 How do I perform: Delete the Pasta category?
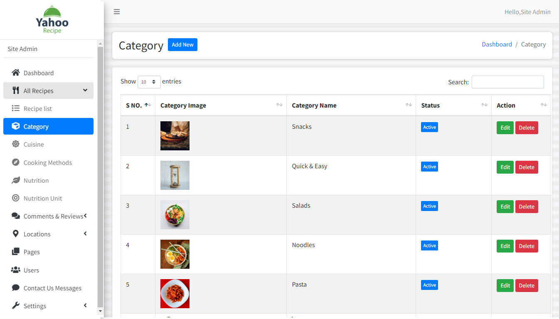coord(526,285)
